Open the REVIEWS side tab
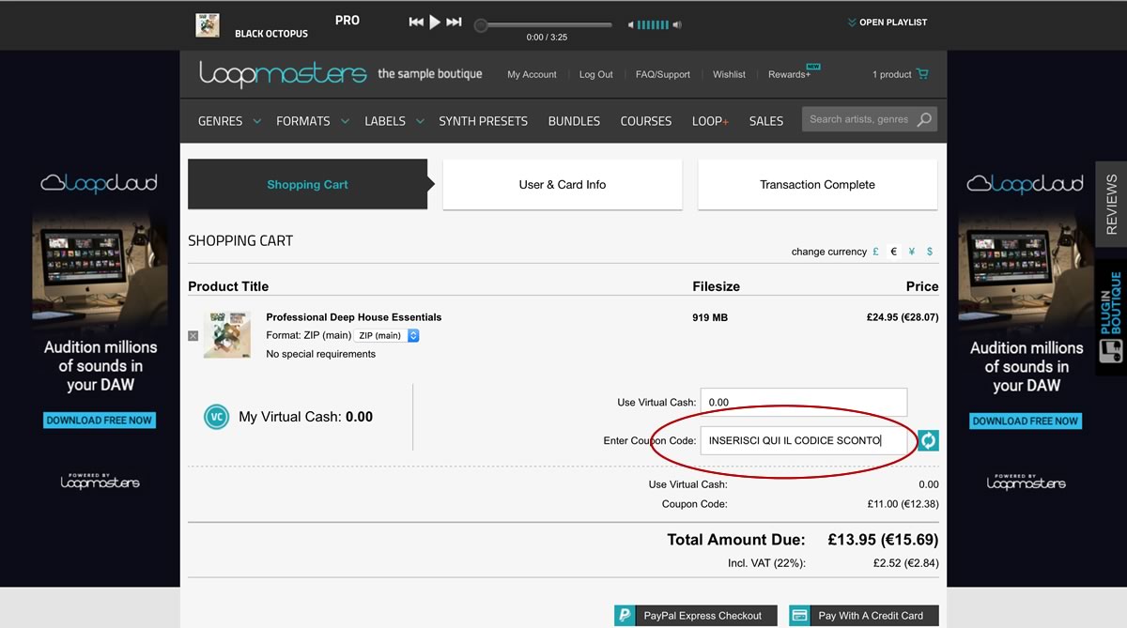 point(1111,204)
